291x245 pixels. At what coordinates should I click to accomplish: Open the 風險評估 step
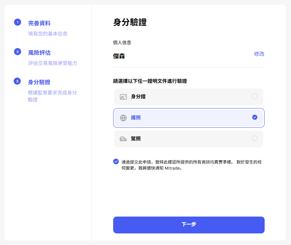[x=39, y=53]
